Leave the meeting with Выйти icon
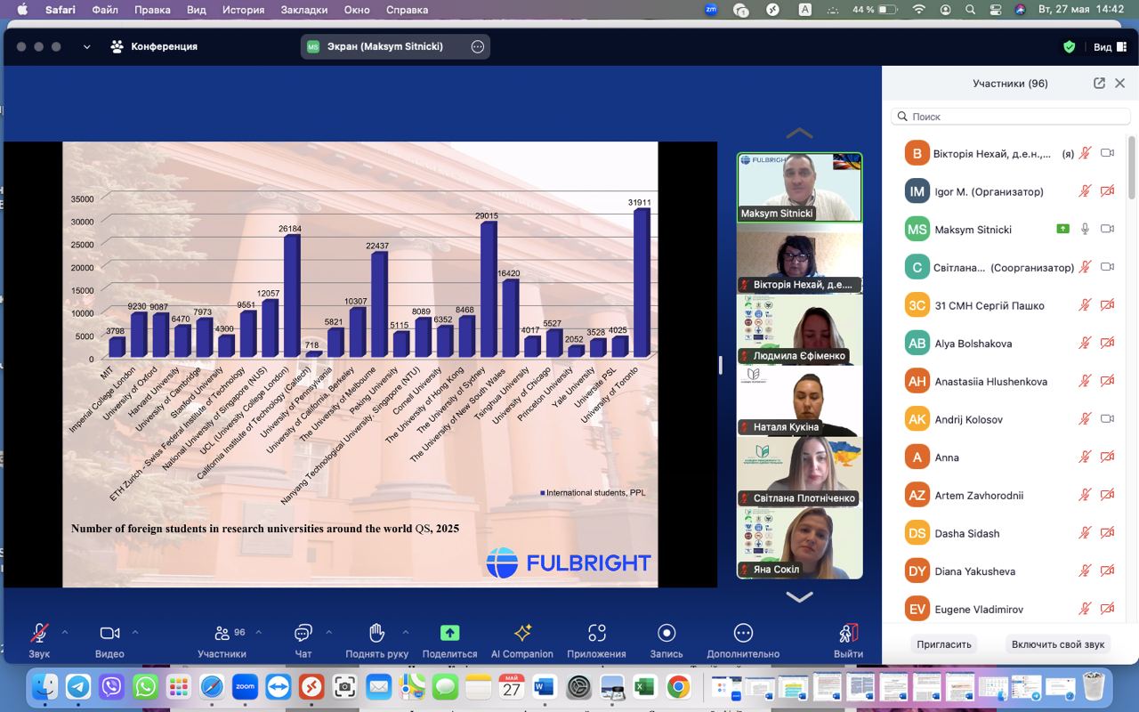This screenshot has height=712, width=1139. click(x=849, y=633)
